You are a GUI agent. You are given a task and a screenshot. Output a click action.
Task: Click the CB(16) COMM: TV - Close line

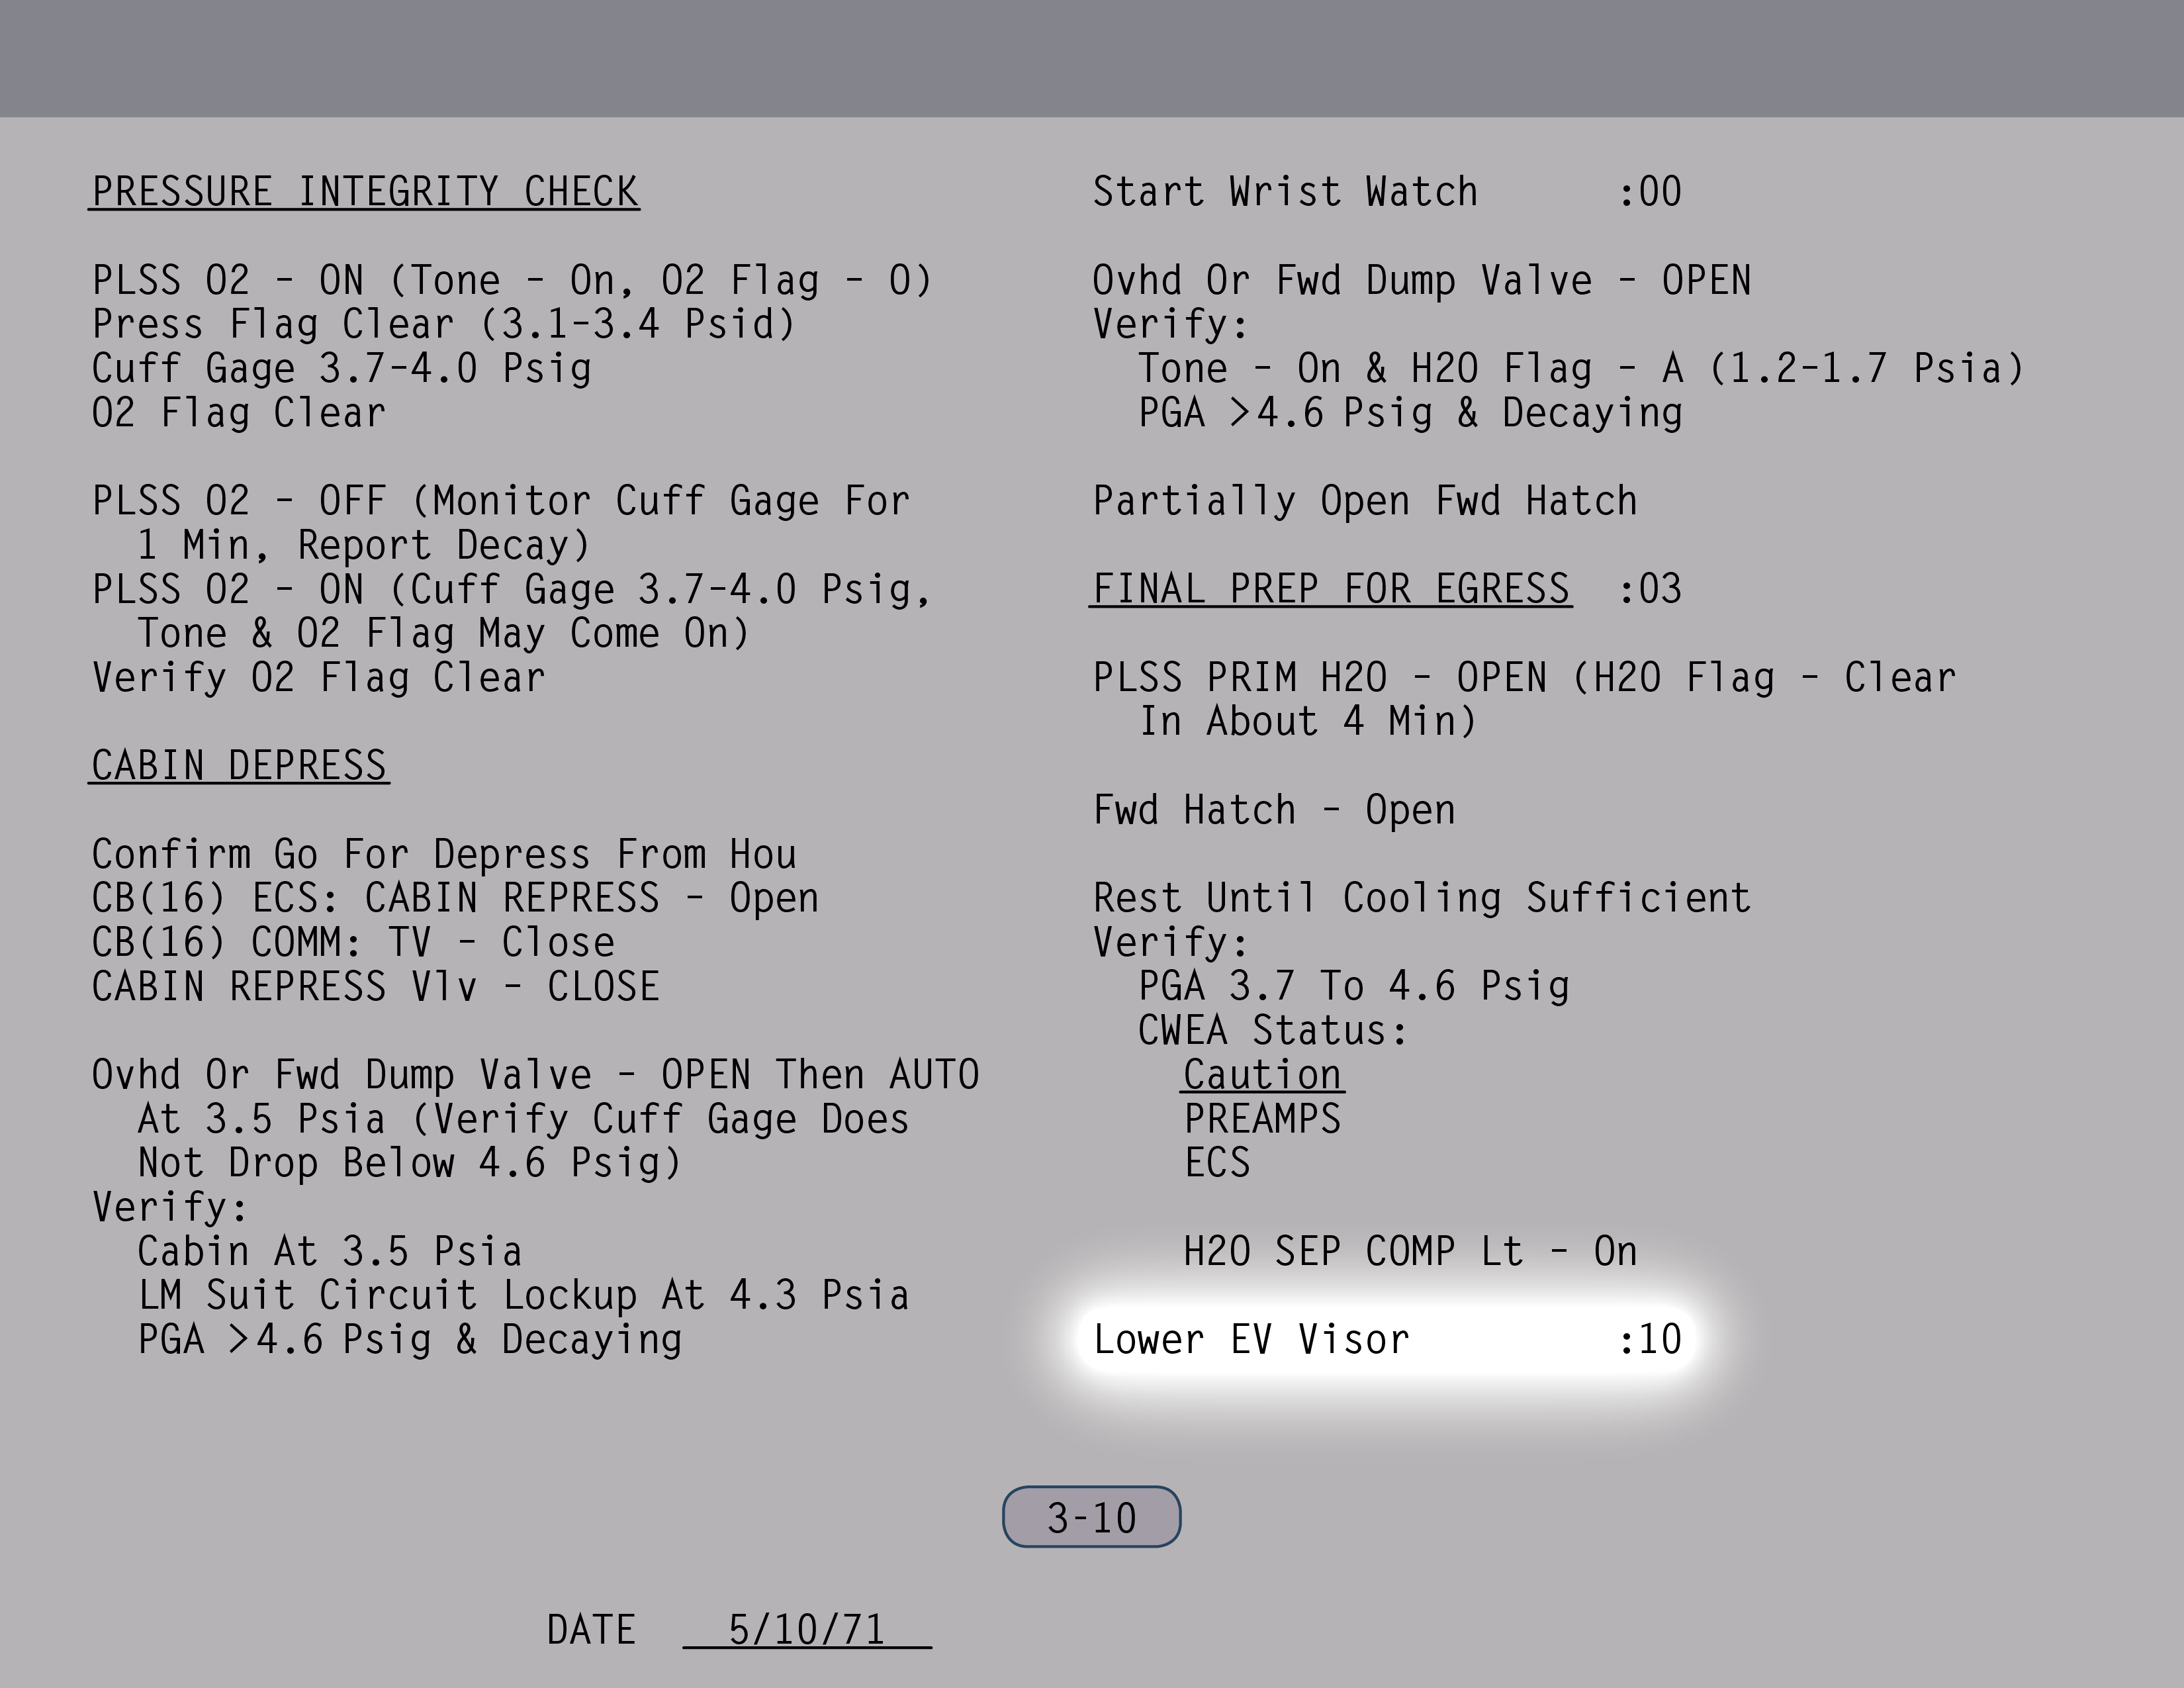353,943
